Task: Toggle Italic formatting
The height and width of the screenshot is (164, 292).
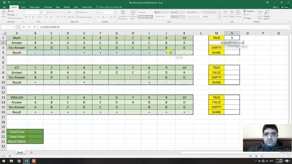Action: (29, 17)
